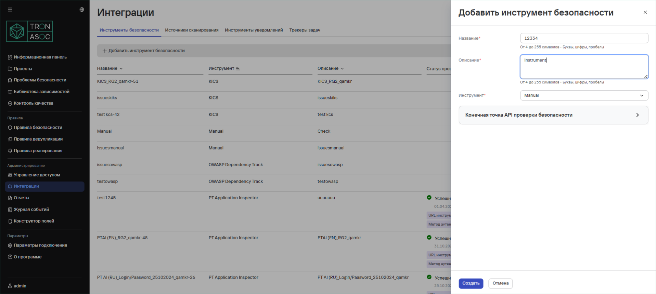656x294 pixels.
Task: Click the TRON ASOC logo
Action: pyautogui.click(x=30, y=31)
